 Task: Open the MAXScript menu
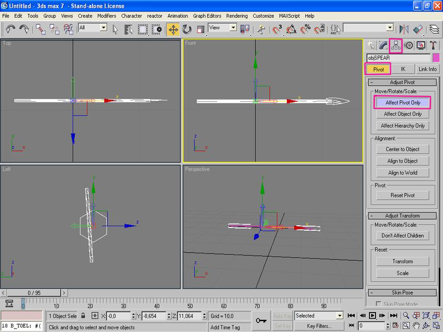289,16
